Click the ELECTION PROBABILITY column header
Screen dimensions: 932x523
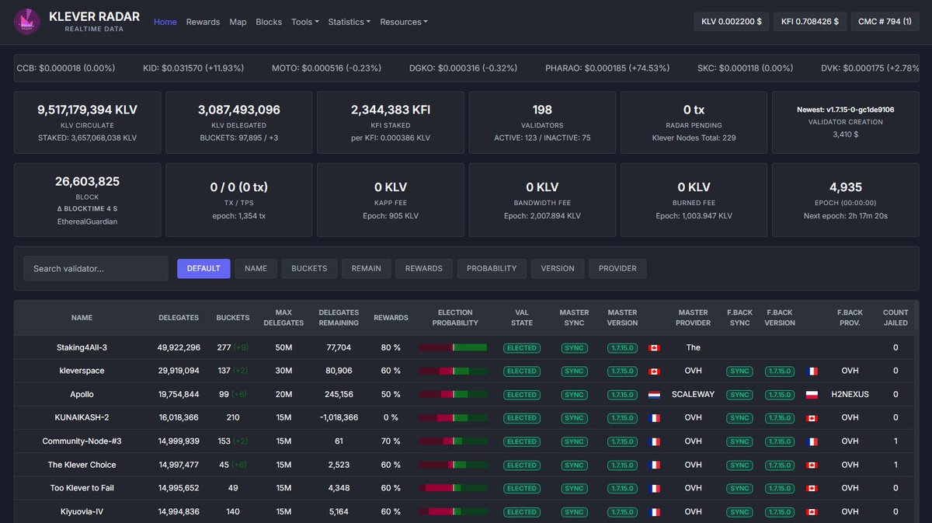click(455, 318)
